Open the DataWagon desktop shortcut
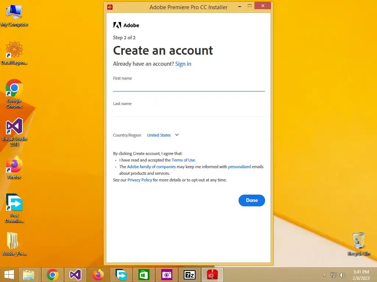Screen dimensions: 377x282 point(14,53)
